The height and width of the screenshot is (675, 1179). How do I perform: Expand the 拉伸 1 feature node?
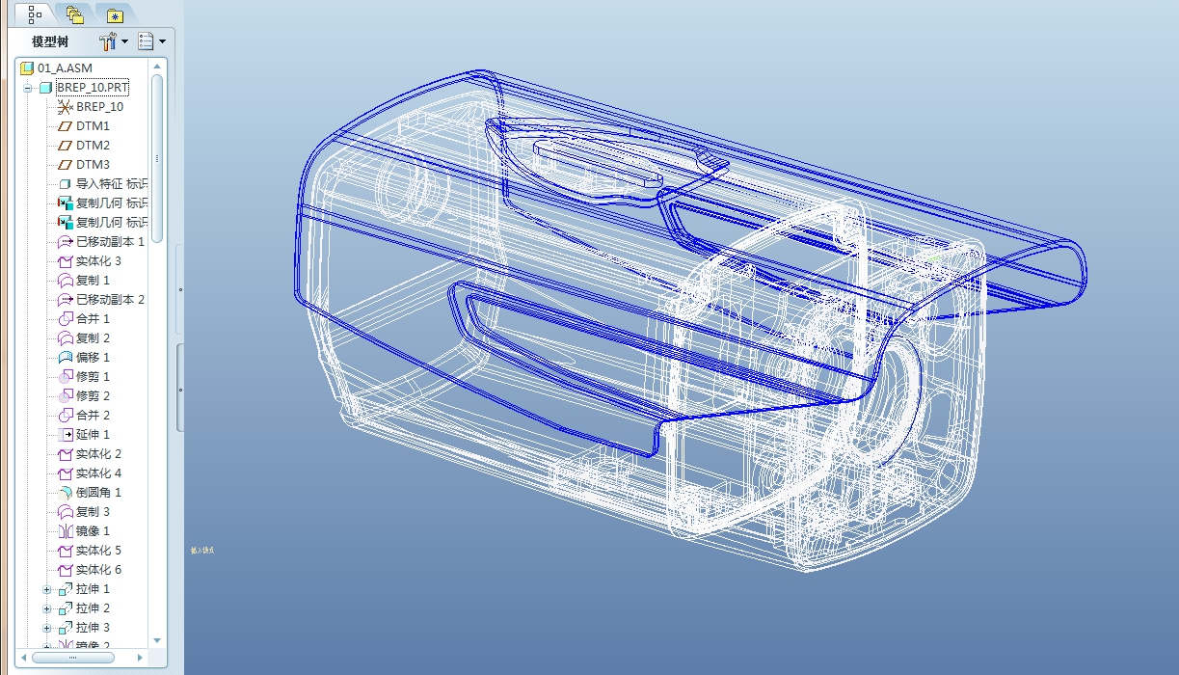[x=47, y=589]
